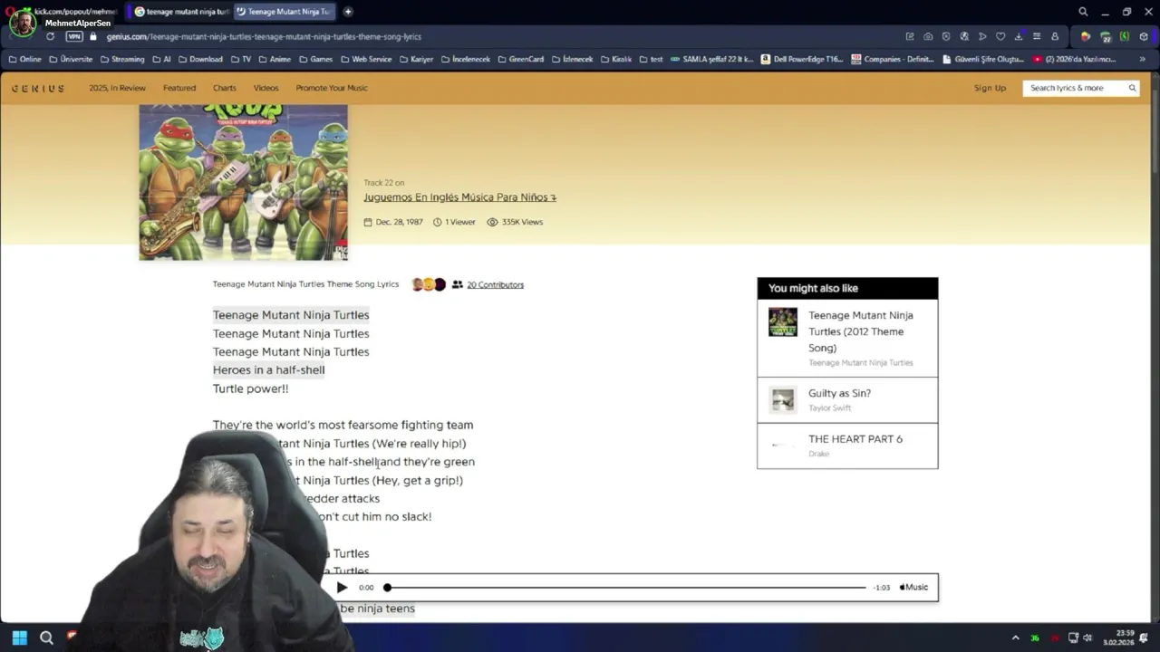The width and height of the screenshot is (1160, 652).
Task: Open Guilty as Sin? by Taylor Swift
Action: click(x=847, y=399)
